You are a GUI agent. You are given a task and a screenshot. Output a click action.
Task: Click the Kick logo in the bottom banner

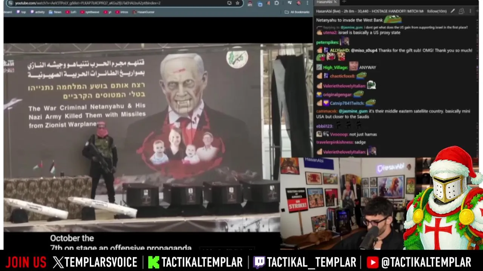(x=154, y=262)
